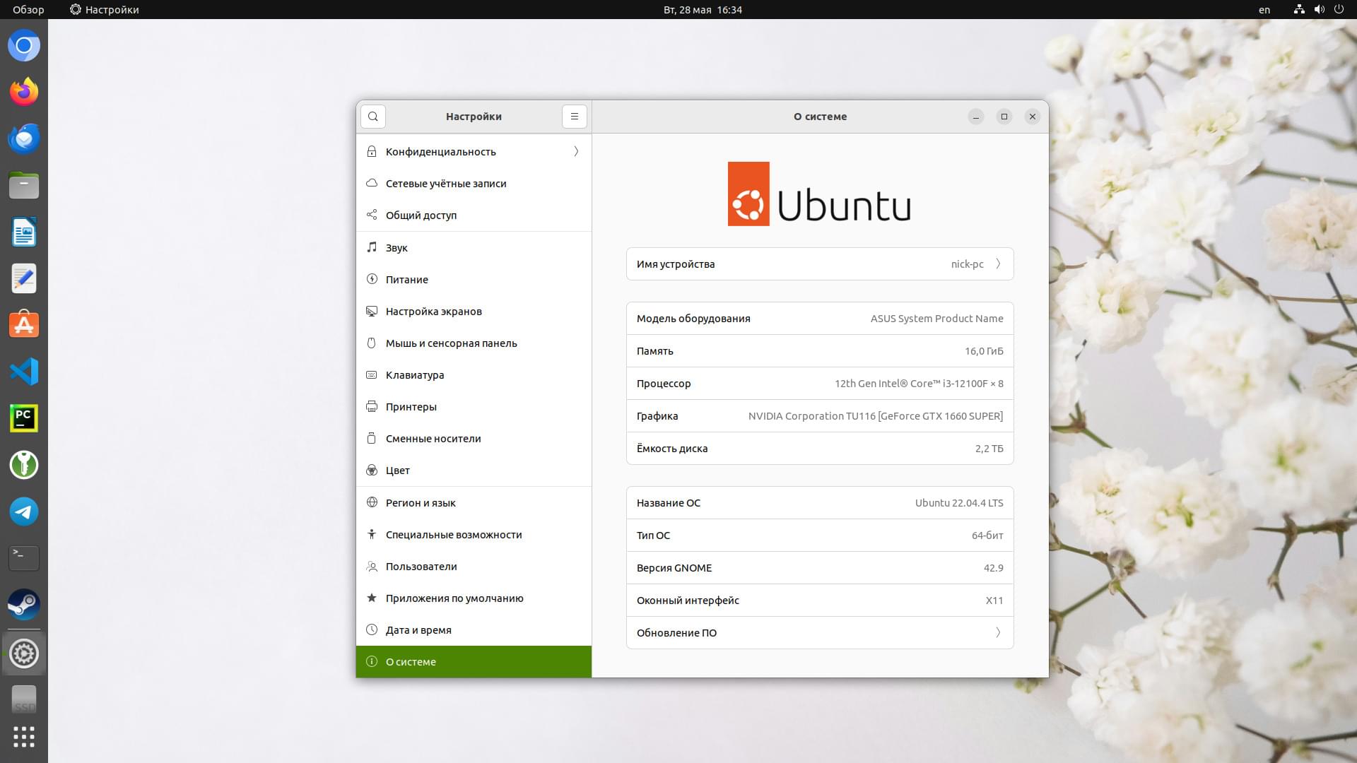Launch Firefox from the dock
The image size is (1357, 763).
click(x=24, y=92)
